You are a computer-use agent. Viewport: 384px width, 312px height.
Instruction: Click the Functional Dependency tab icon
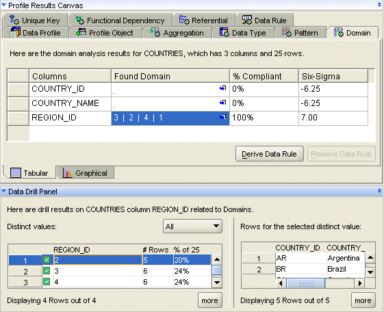click(x=79, y=20)
